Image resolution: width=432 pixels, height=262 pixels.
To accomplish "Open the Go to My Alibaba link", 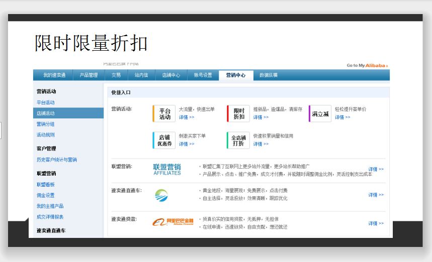I will (x=367, y=65).
